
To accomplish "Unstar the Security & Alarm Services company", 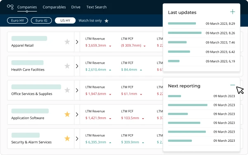I will tap(67, 138).
